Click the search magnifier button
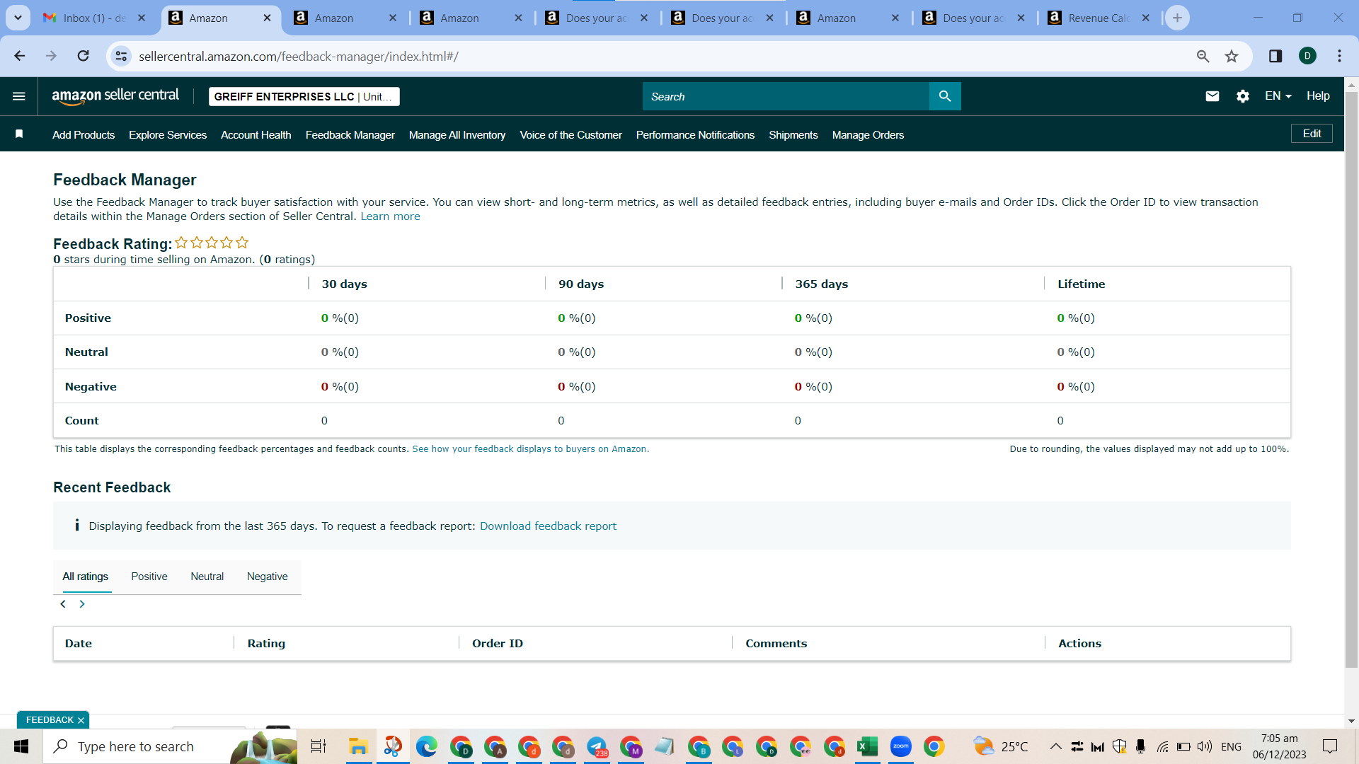The image size is (1359, 764). [x=945, y=96]
